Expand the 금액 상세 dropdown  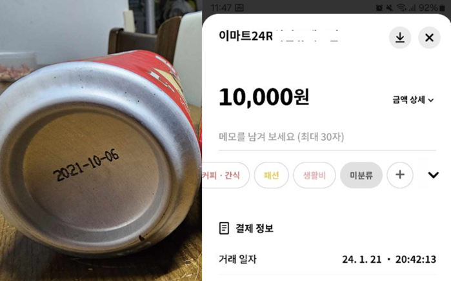click(413, 100)
